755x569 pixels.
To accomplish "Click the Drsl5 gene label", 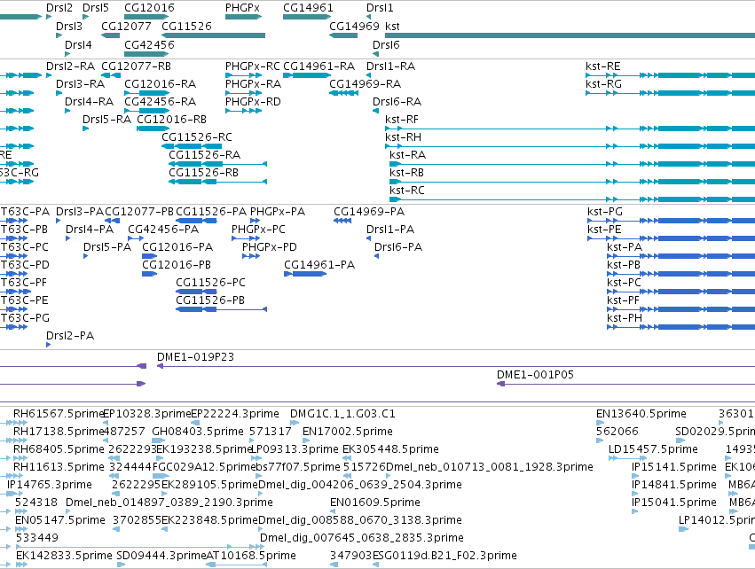I will point(96,8).
